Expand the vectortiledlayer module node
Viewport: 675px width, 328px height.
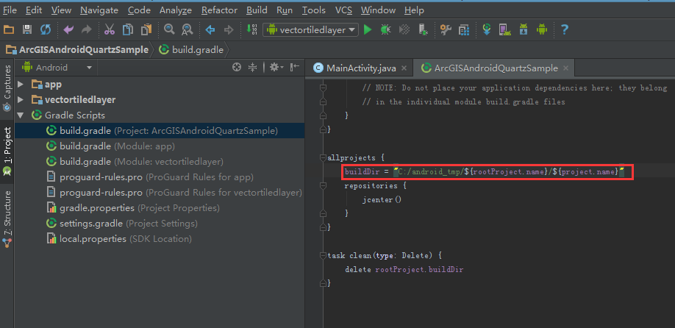pos(21,100)
